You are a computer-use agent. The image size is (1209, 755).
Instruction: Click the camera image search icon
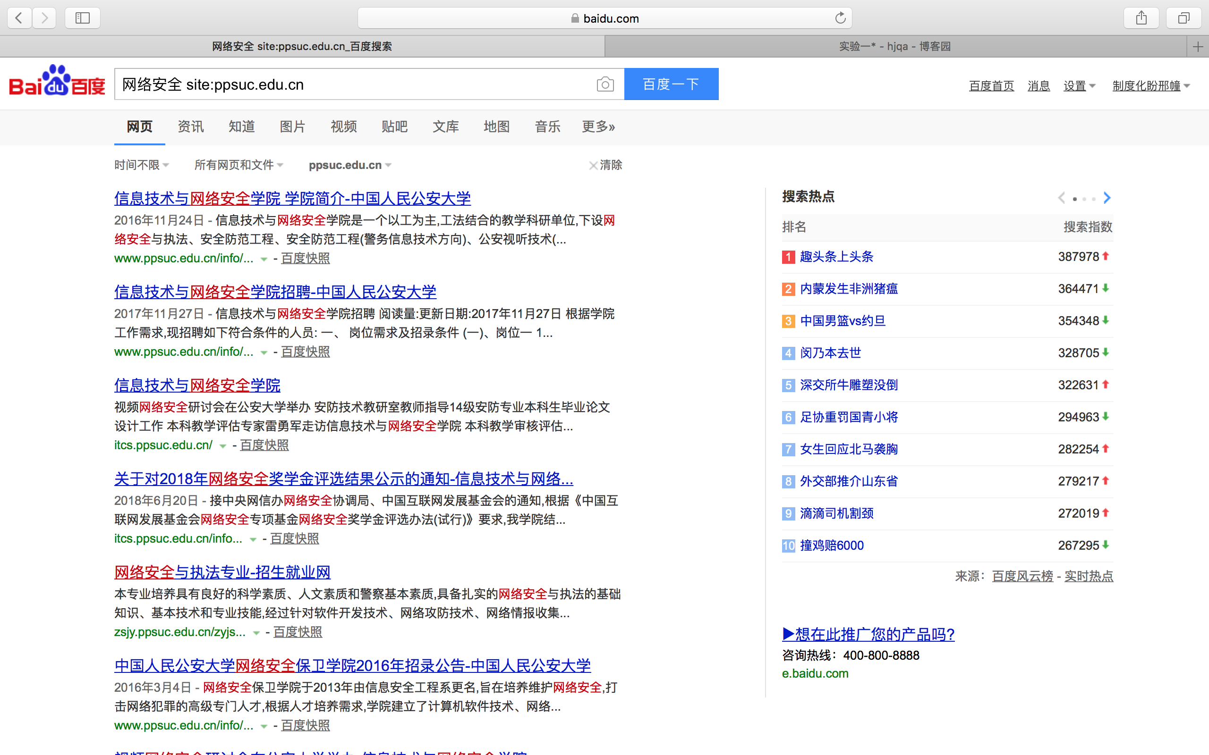tap(604, 84)
